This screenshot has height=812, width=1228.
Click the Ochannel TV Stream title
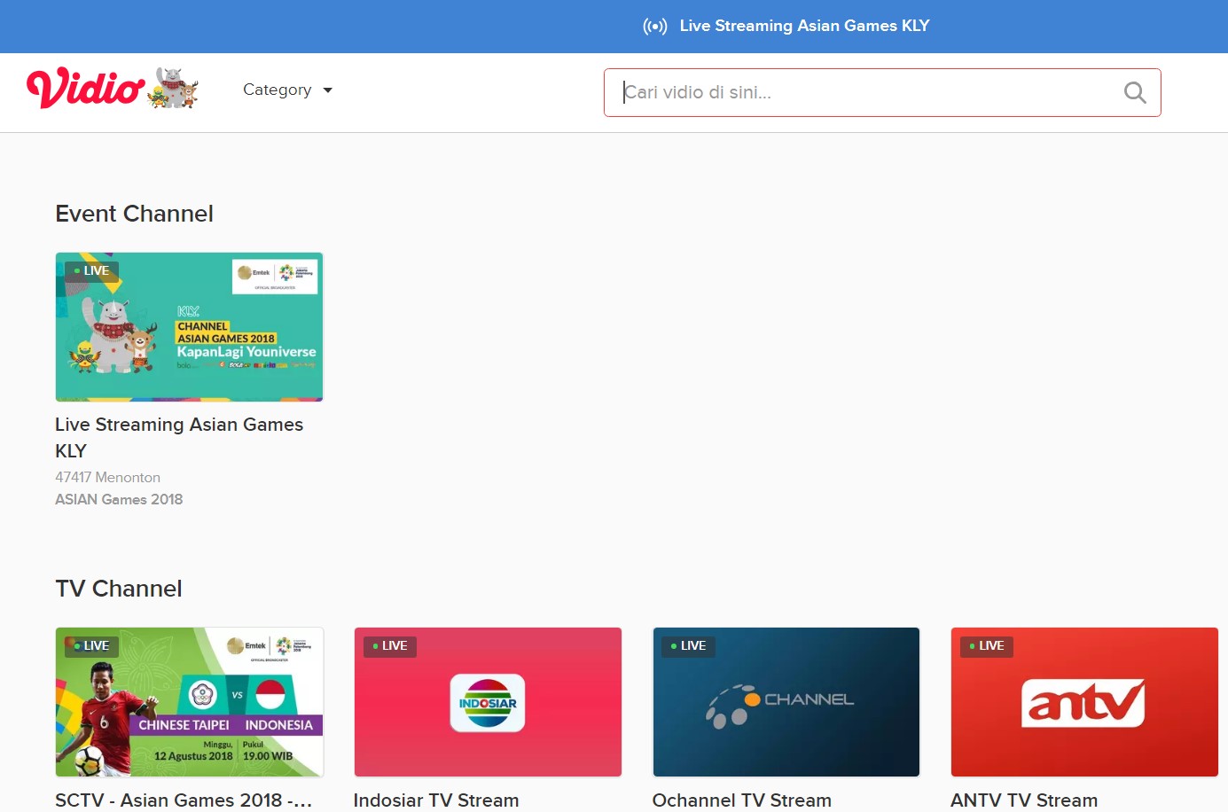click(x=742, y=800)
